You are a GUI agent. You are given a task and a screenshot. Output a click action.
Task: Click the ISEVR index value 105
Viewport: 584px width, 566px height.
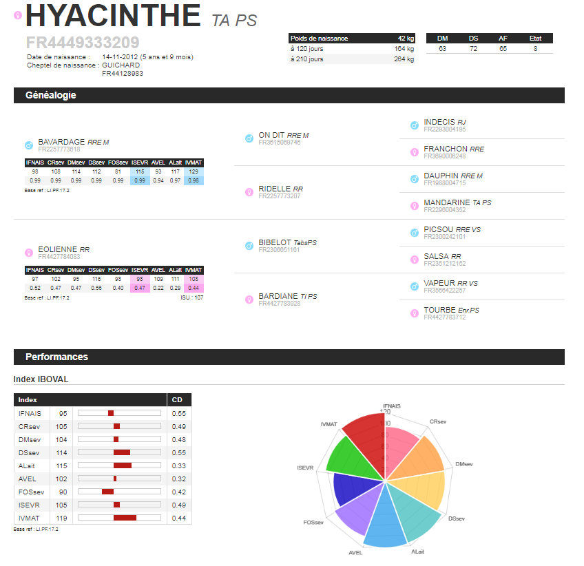(61, 505)
